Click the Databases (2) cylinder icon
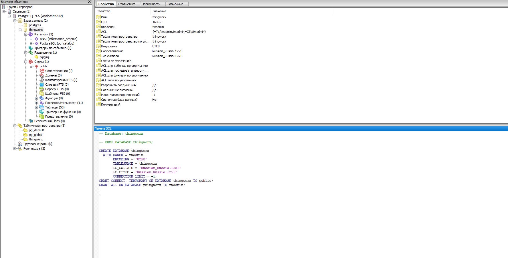The image size is (508, 258). [x=20, y=21]
